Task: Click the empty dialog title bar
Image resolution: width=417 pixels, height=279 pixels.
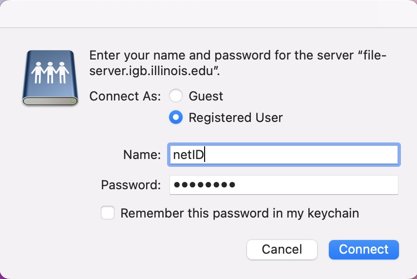Action: (x=208, y=14)
